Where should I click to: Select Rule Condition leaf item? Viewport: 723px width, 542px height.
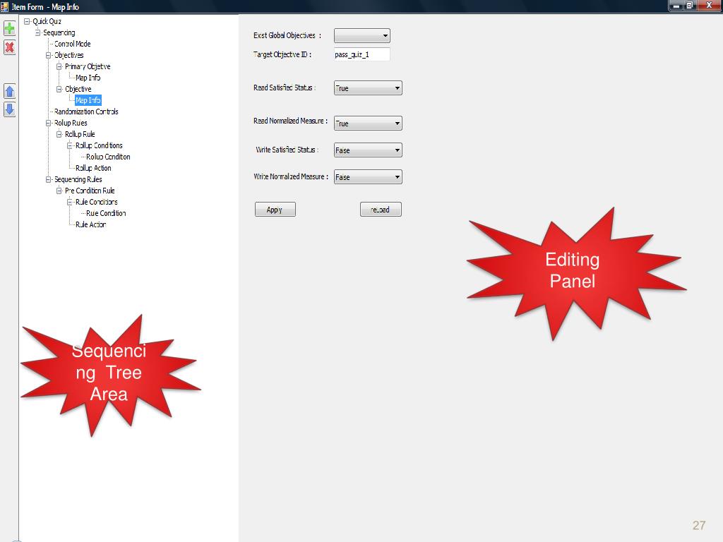tap(106, 213)
